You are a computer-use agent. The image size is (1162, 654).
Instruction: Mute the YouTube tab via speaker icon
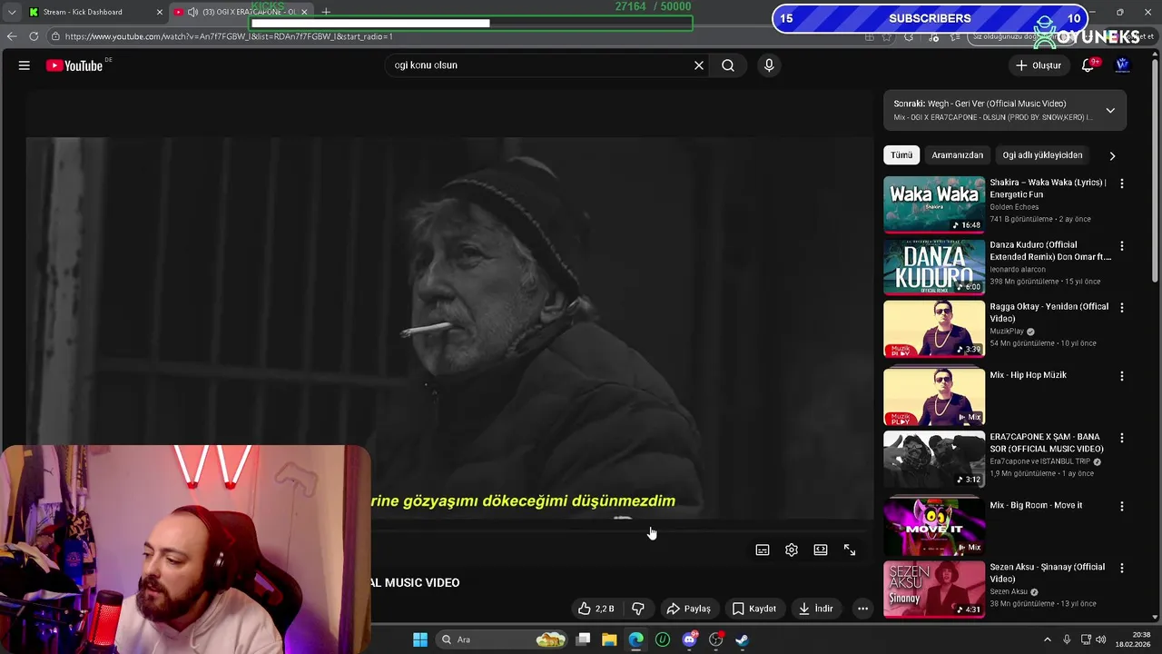pos(192,12)
